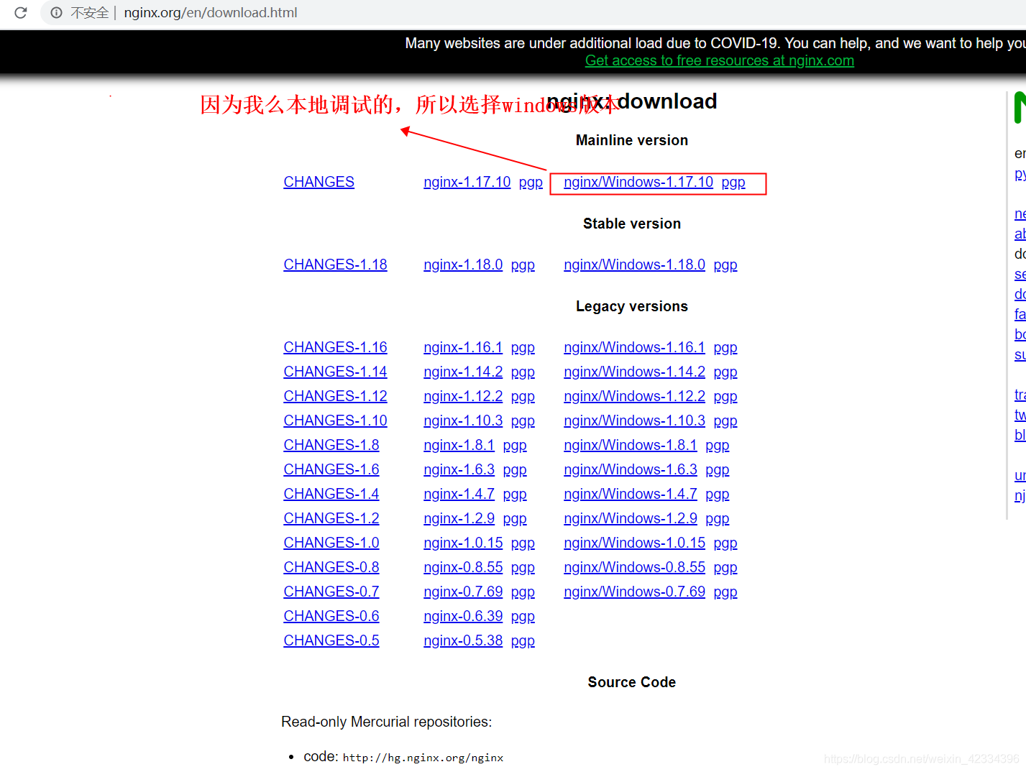The width and height of the screenshot is (1026, 772).
Task: Open pgp signature for nginx-1.0.15
Action: 523,543
